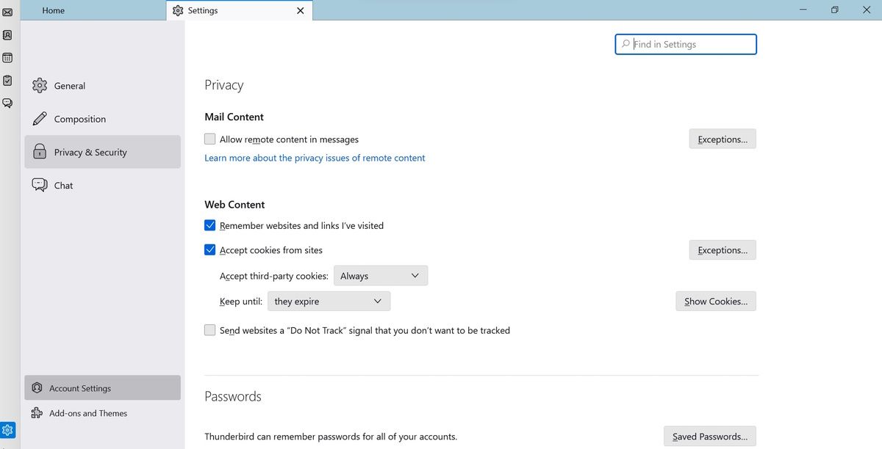Select the Composition settings category
Image resolution: width=882 pixels, height=449 pixels.
[79, 118]
